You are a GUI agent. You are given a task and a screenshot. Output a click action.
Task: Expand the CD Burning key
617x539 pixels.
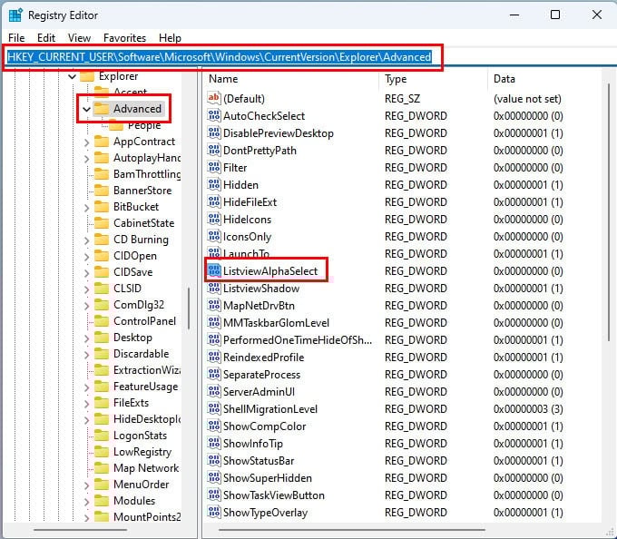[86, 240]
